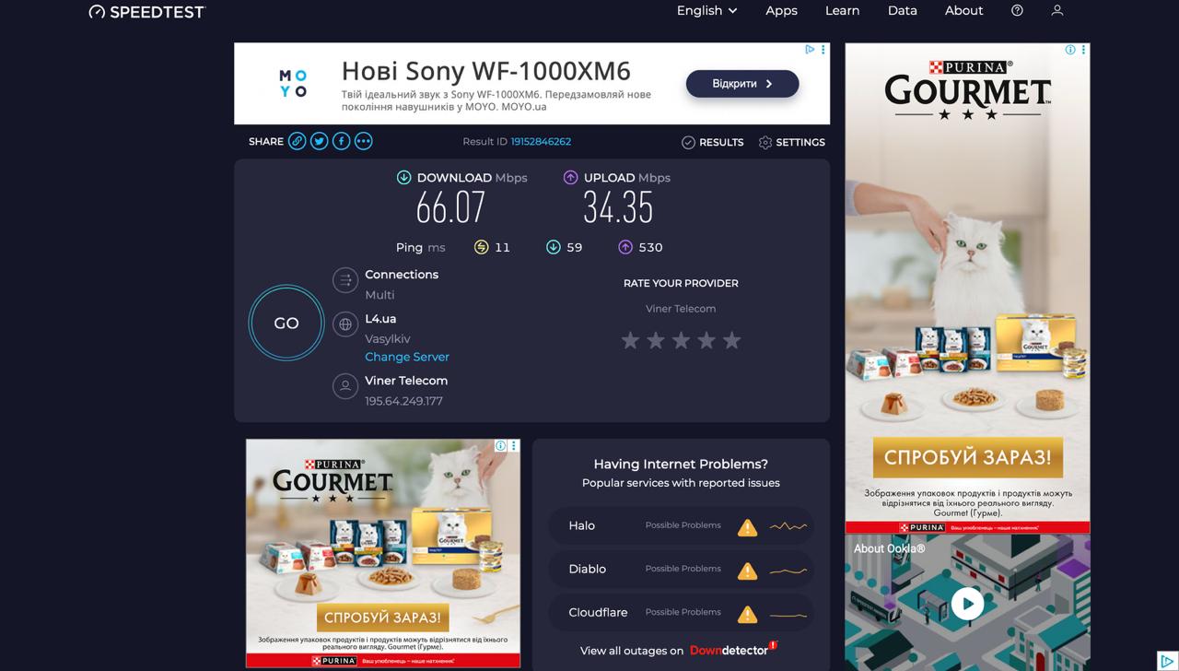Click the Diablo outage trend graph

coord(788,571)
